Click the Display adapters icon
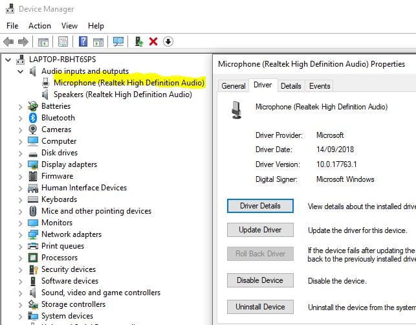 click(x=33, y=164)
